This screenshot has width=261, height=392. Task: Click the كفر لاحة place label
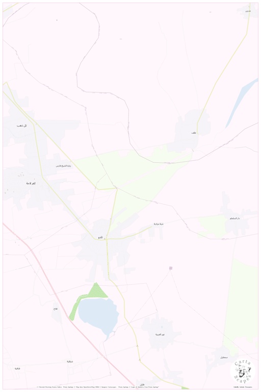click(x=31, y=183)
